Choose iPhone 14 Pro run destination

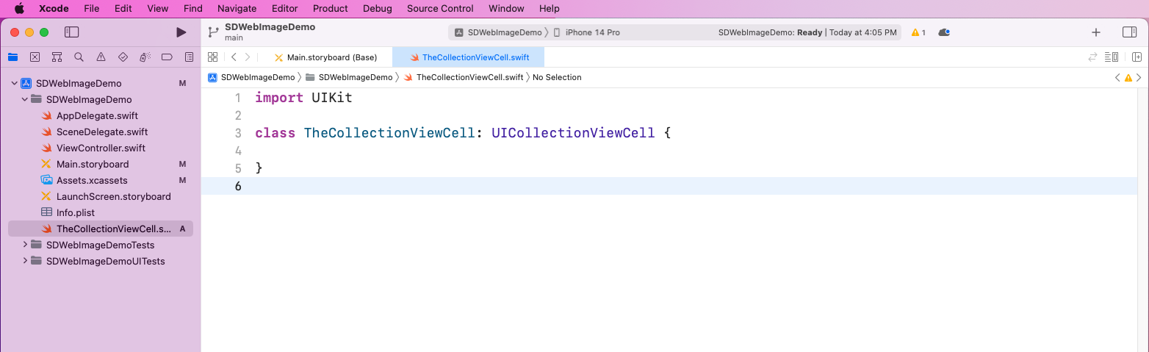586,32
